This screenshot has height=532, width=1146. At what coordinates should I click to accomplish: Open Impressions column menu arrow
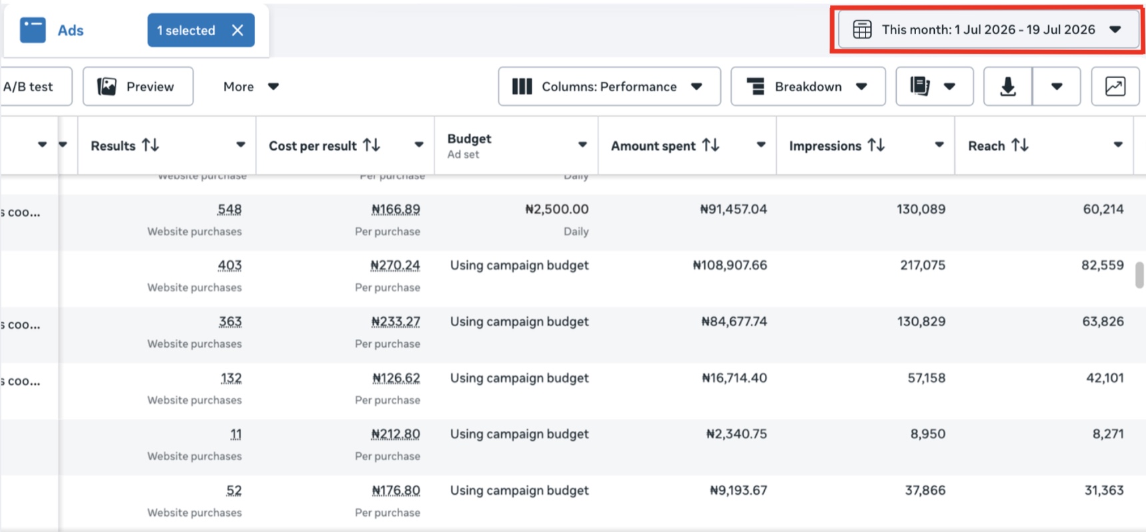[939, 144]
